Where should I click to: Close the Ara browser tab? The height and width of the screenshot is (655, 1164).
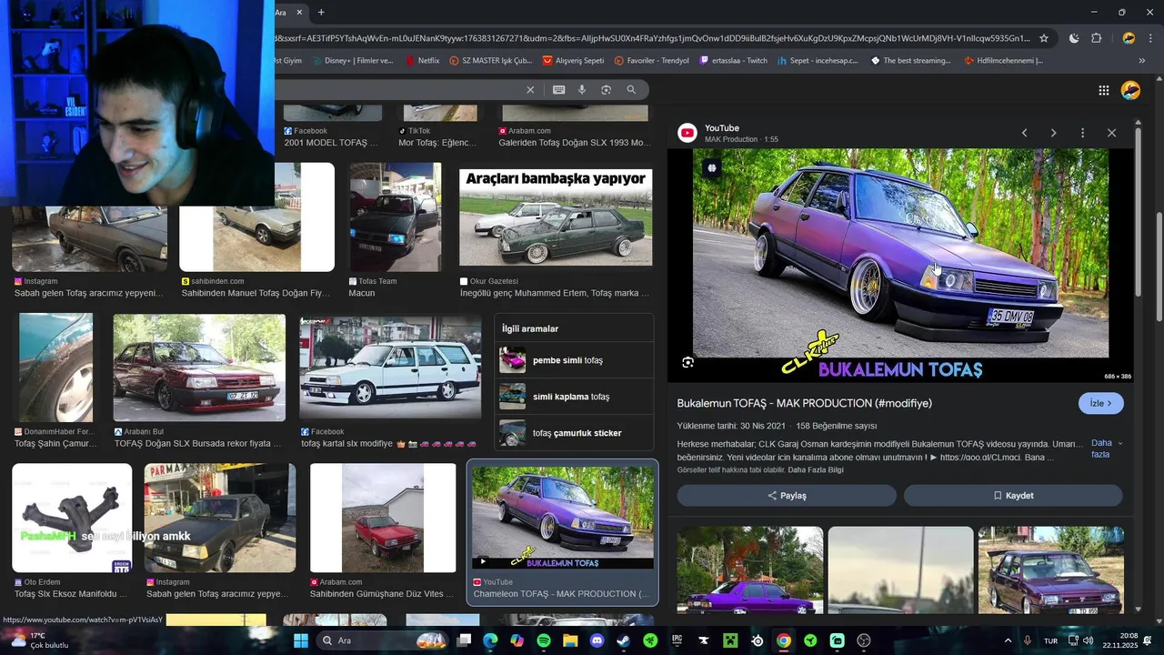[299, 12]
